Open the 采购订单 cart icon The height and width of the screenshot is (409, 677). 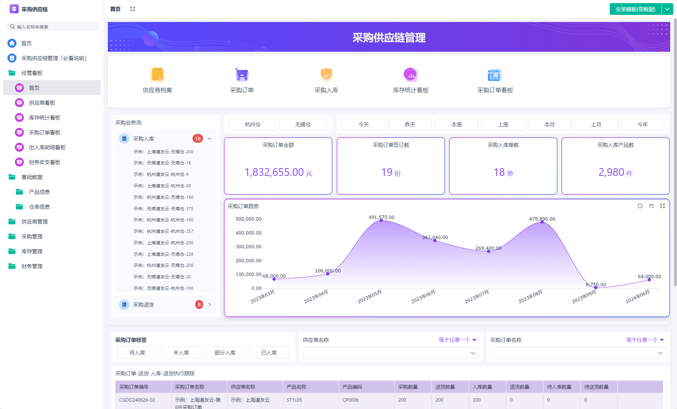coord(242,75)
